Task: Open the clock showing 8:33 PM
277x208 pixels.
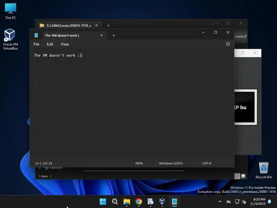Action: 258,201
